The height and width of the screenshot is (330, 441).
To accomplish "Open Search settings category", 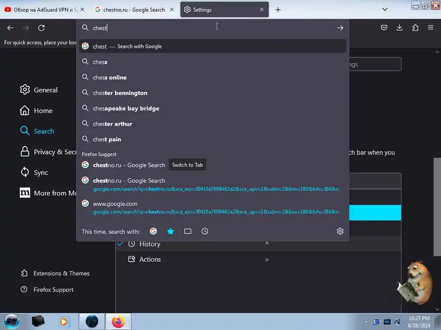I will click(x=37, y=131).
